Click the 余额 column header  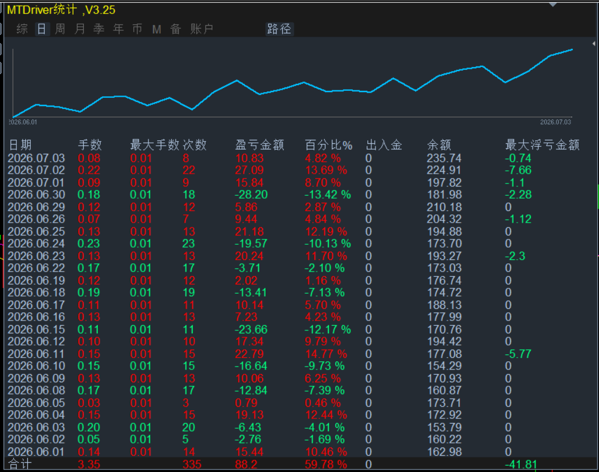click(439, 145)
